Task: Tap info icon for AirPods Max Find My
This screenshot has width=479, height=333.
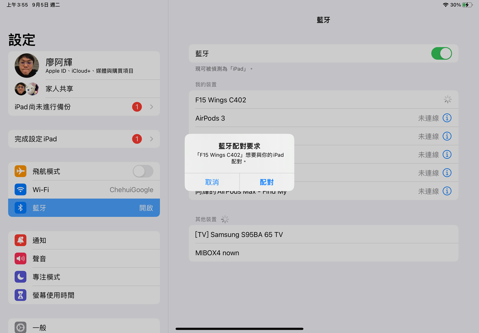Action: 447,191
